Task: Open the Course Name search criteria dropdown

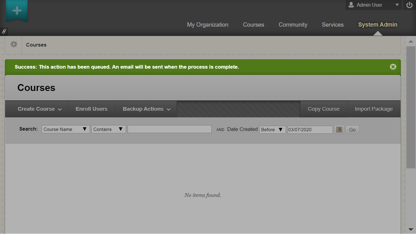Action: [66, 129]
